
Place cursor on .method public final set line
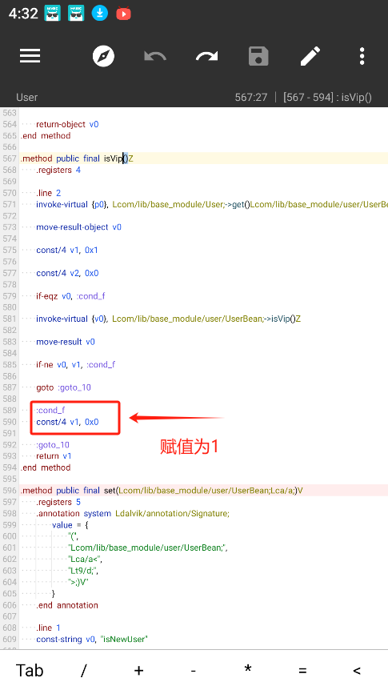[x=162, y=490]
